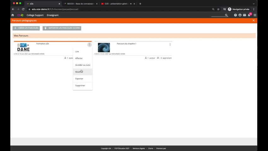Open the Chrome three-dot browser menu
Image resolution: width=268 pixels, height=151 pixels.
[253, 9]
